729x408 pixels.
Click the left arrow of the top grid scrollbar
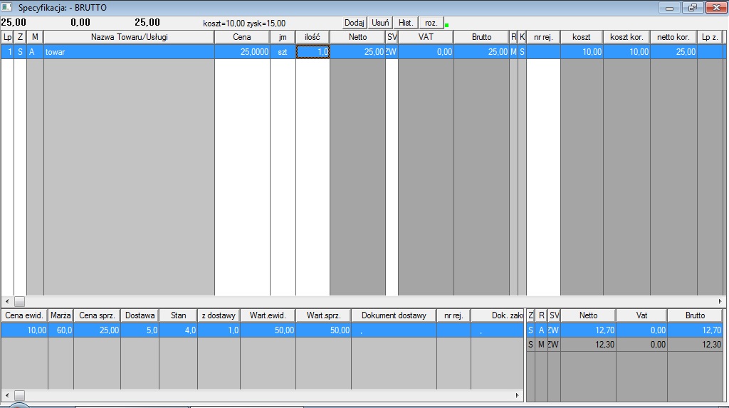[x=7, y=302]
